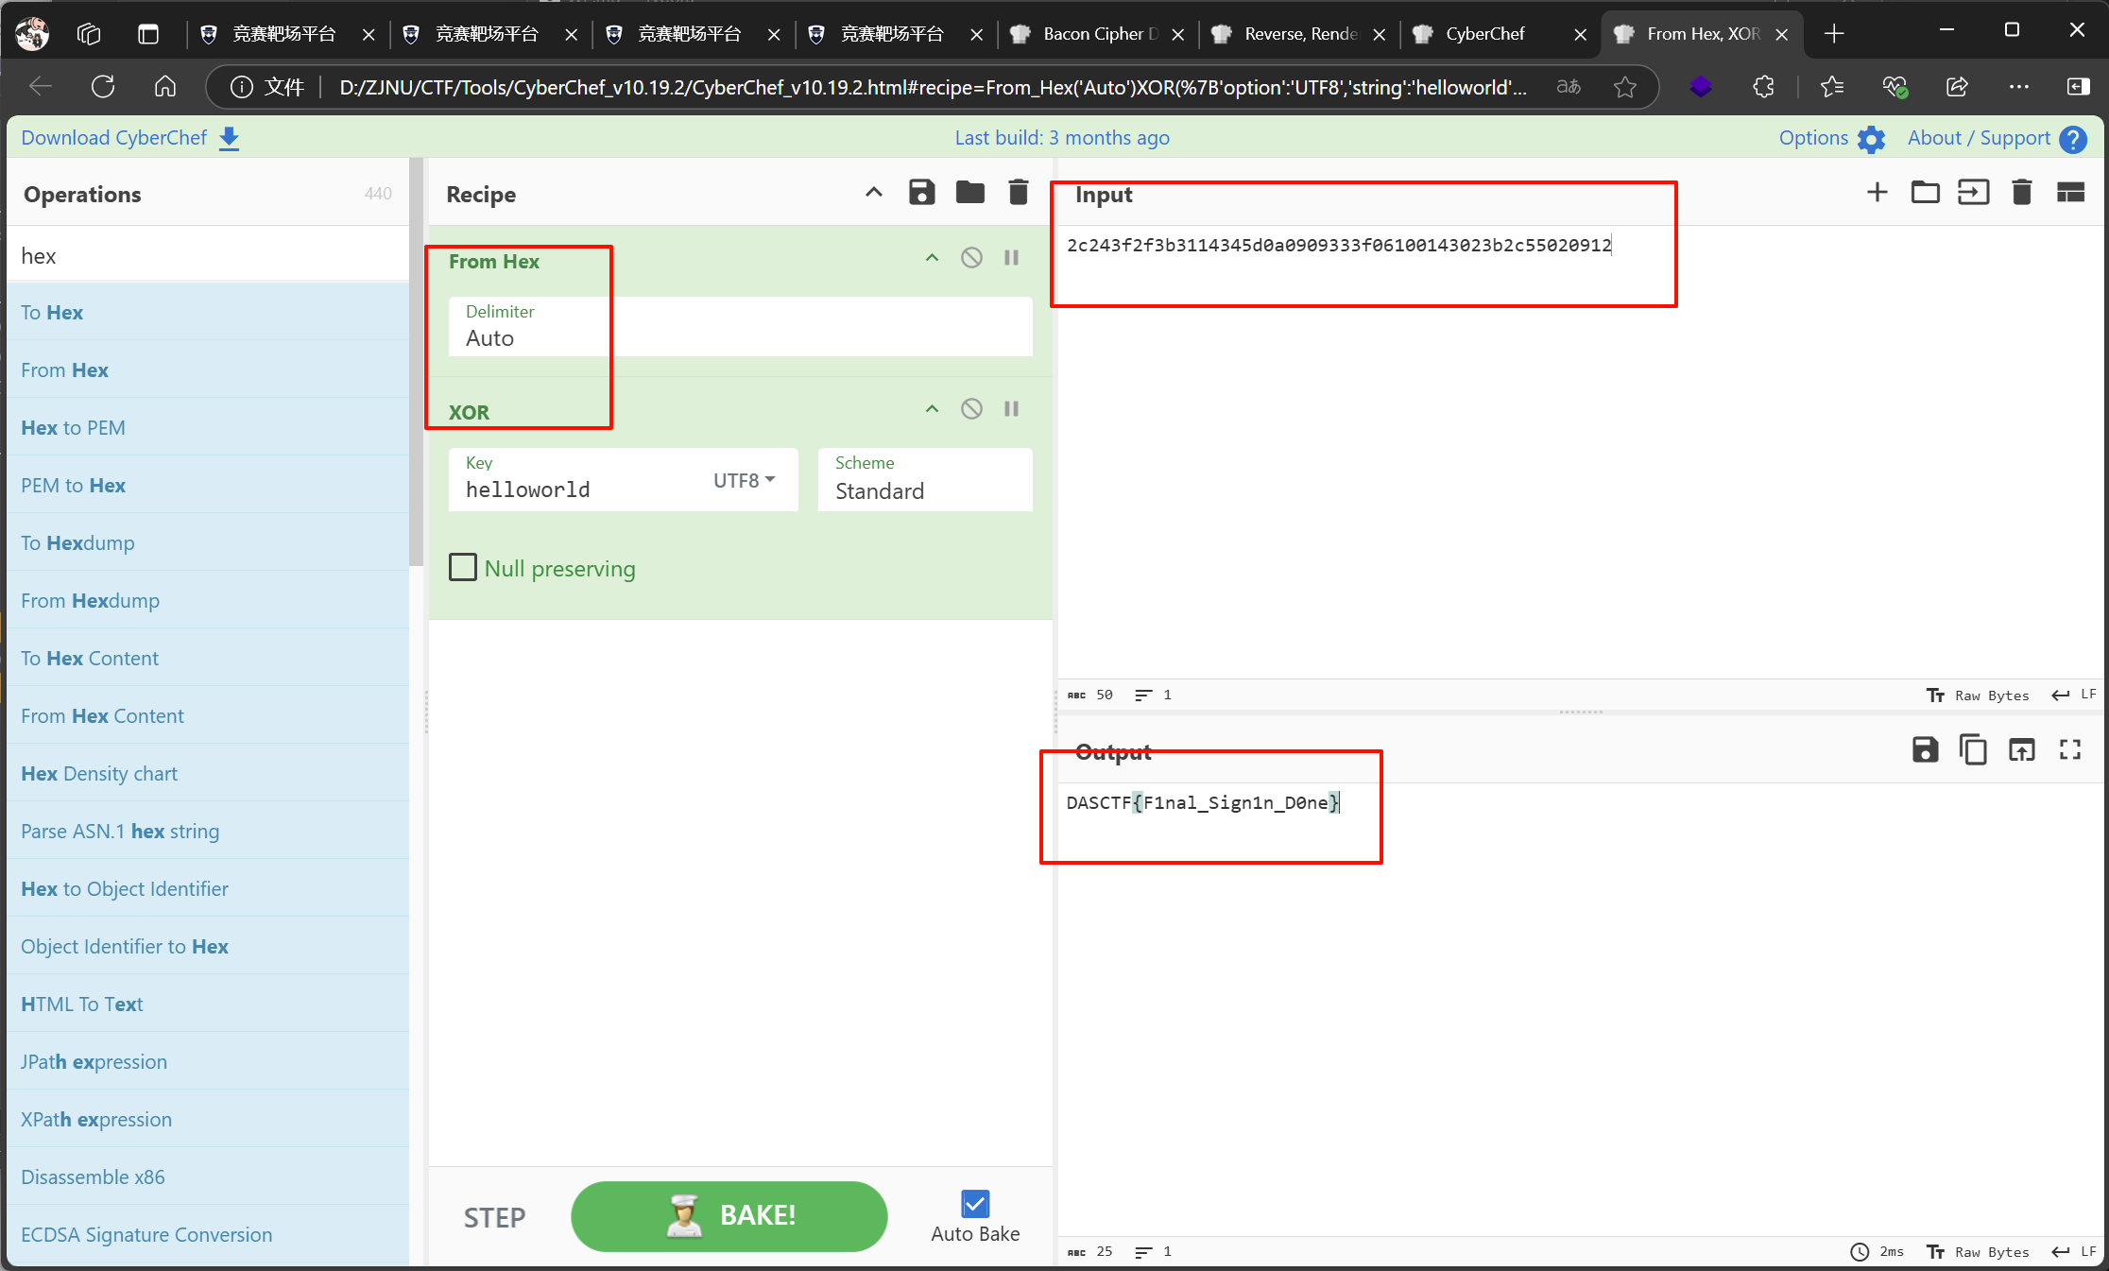Open a new browser tab
This screenshot has width=2109, height=1271.
(1834, 34)
